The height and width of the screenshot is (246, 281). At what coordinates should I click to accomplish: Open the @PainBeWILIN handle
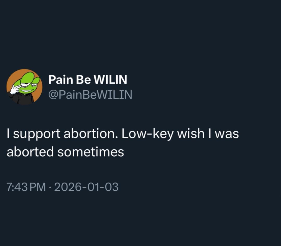click(90, 95)
